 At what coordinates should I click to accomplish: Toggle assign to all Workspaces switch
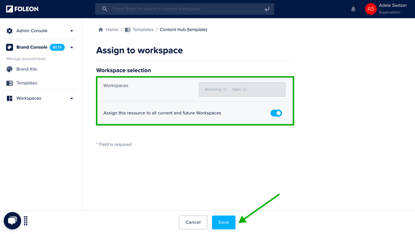[276, 113]
